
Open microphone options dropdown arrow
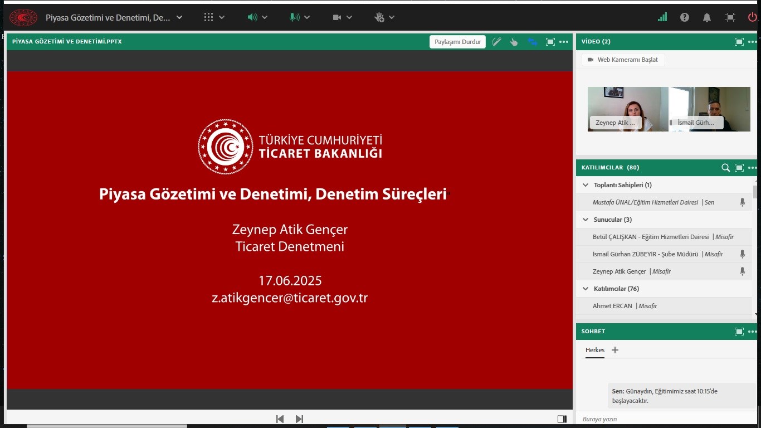click(x=307, y=17)
